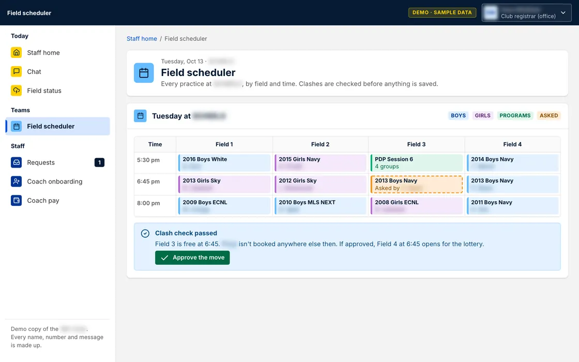Viewport: 579px width, 362px height.
Task: Click the 8:00 pm time row label
Action: click(148, 203)
